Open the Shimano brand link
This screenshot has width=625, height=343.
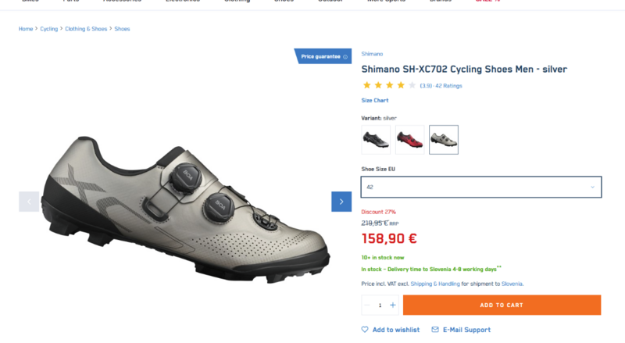coord(372,54)
